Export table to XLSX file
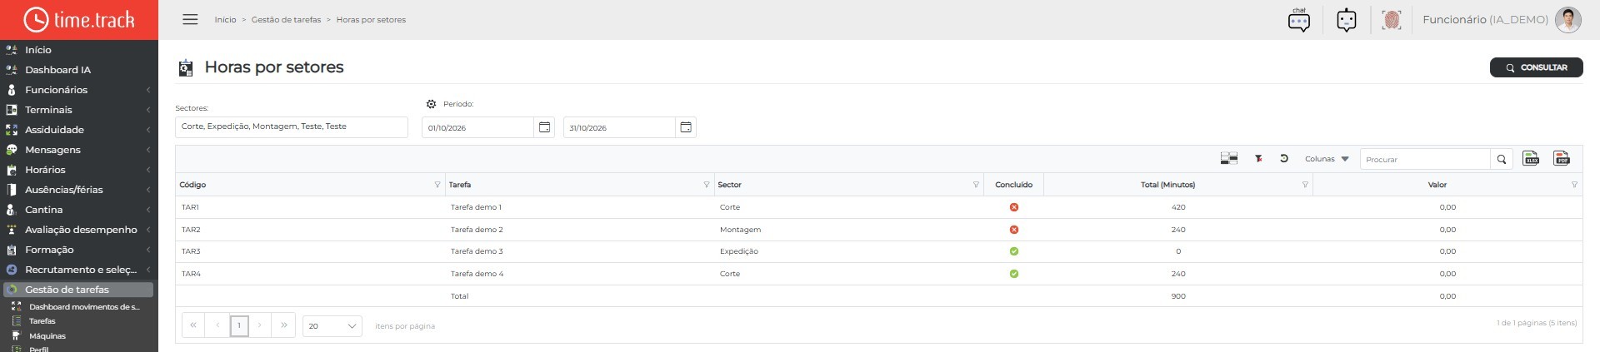Screen dimensions: 1600x352 (1531, 158)
